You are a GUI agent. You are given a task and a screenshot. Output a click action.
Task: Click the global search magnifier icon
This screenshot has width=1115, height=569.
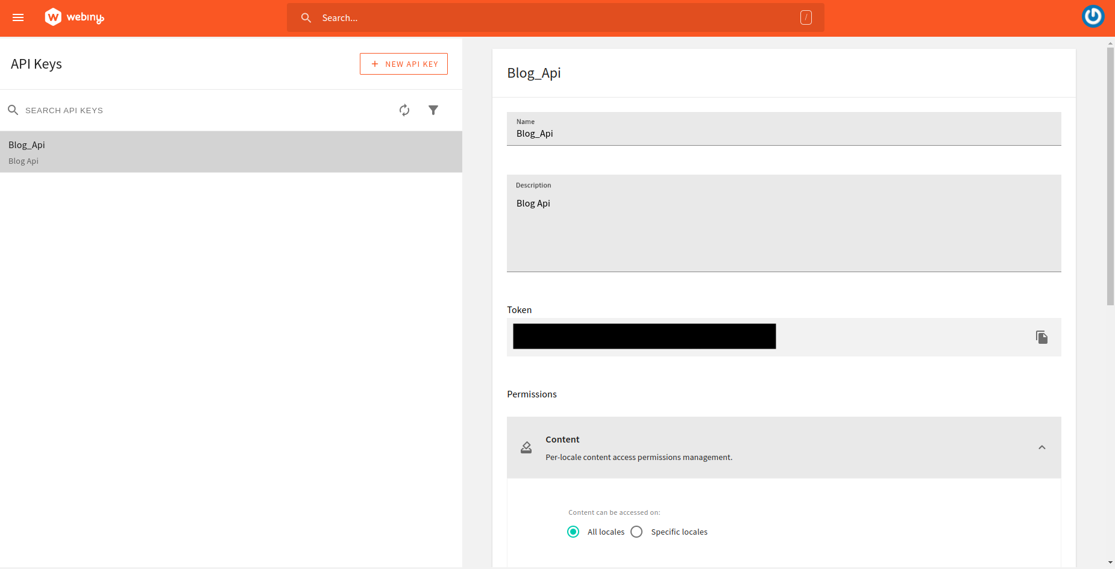click(306, 18)
